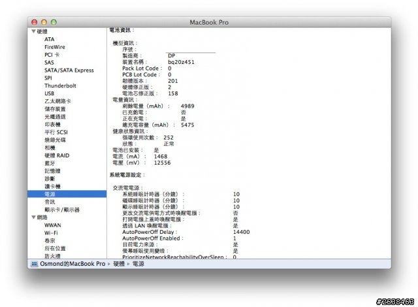Click amperage value 1468
This screenshot has width=418, height=307.
(161, 156)
